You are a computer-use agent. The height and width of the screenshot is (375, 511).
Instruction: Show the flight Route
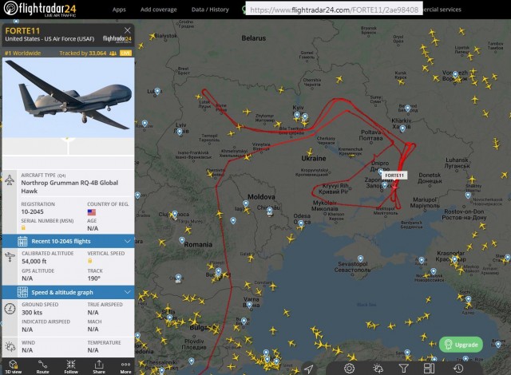pyautogui.click(x=42, y=367)
